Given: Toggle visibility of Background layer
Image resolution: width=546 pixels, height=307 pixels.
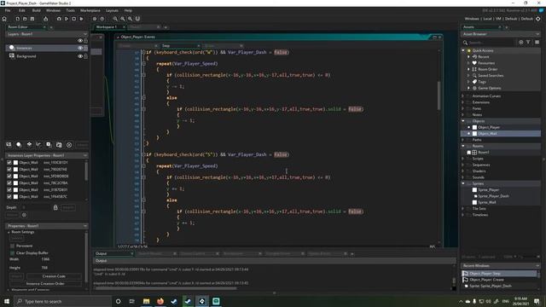Looking at the screenshot, I should (80, 56).
